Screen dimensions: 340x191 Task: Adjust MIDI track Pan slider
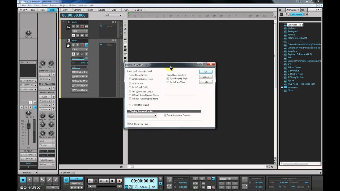click(x=80, y=63)
